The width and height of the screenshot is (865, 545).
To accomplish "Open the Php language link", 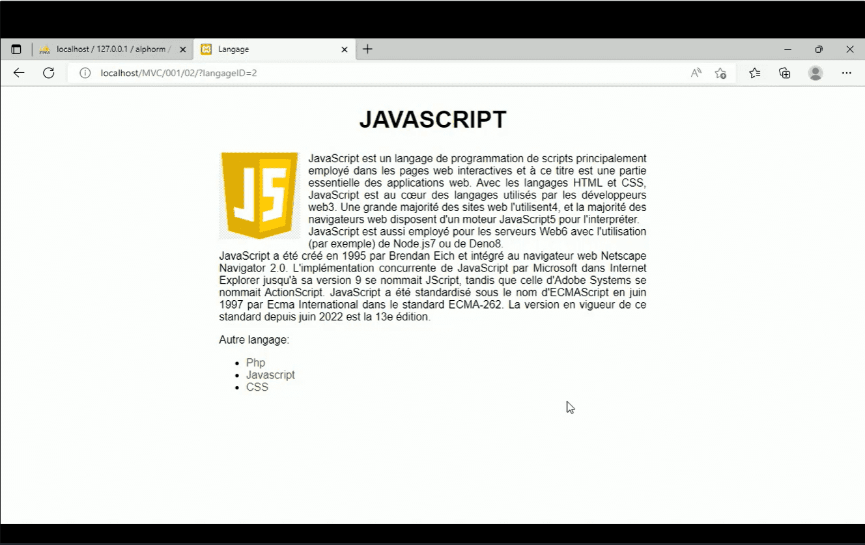I will 255,362.
